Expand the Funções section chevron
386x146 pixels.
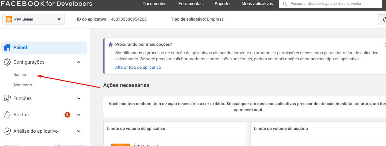(x=79, y=98)
